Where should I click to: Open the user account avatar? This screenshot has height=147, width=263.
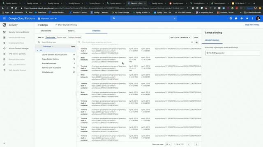pos(258,18)
